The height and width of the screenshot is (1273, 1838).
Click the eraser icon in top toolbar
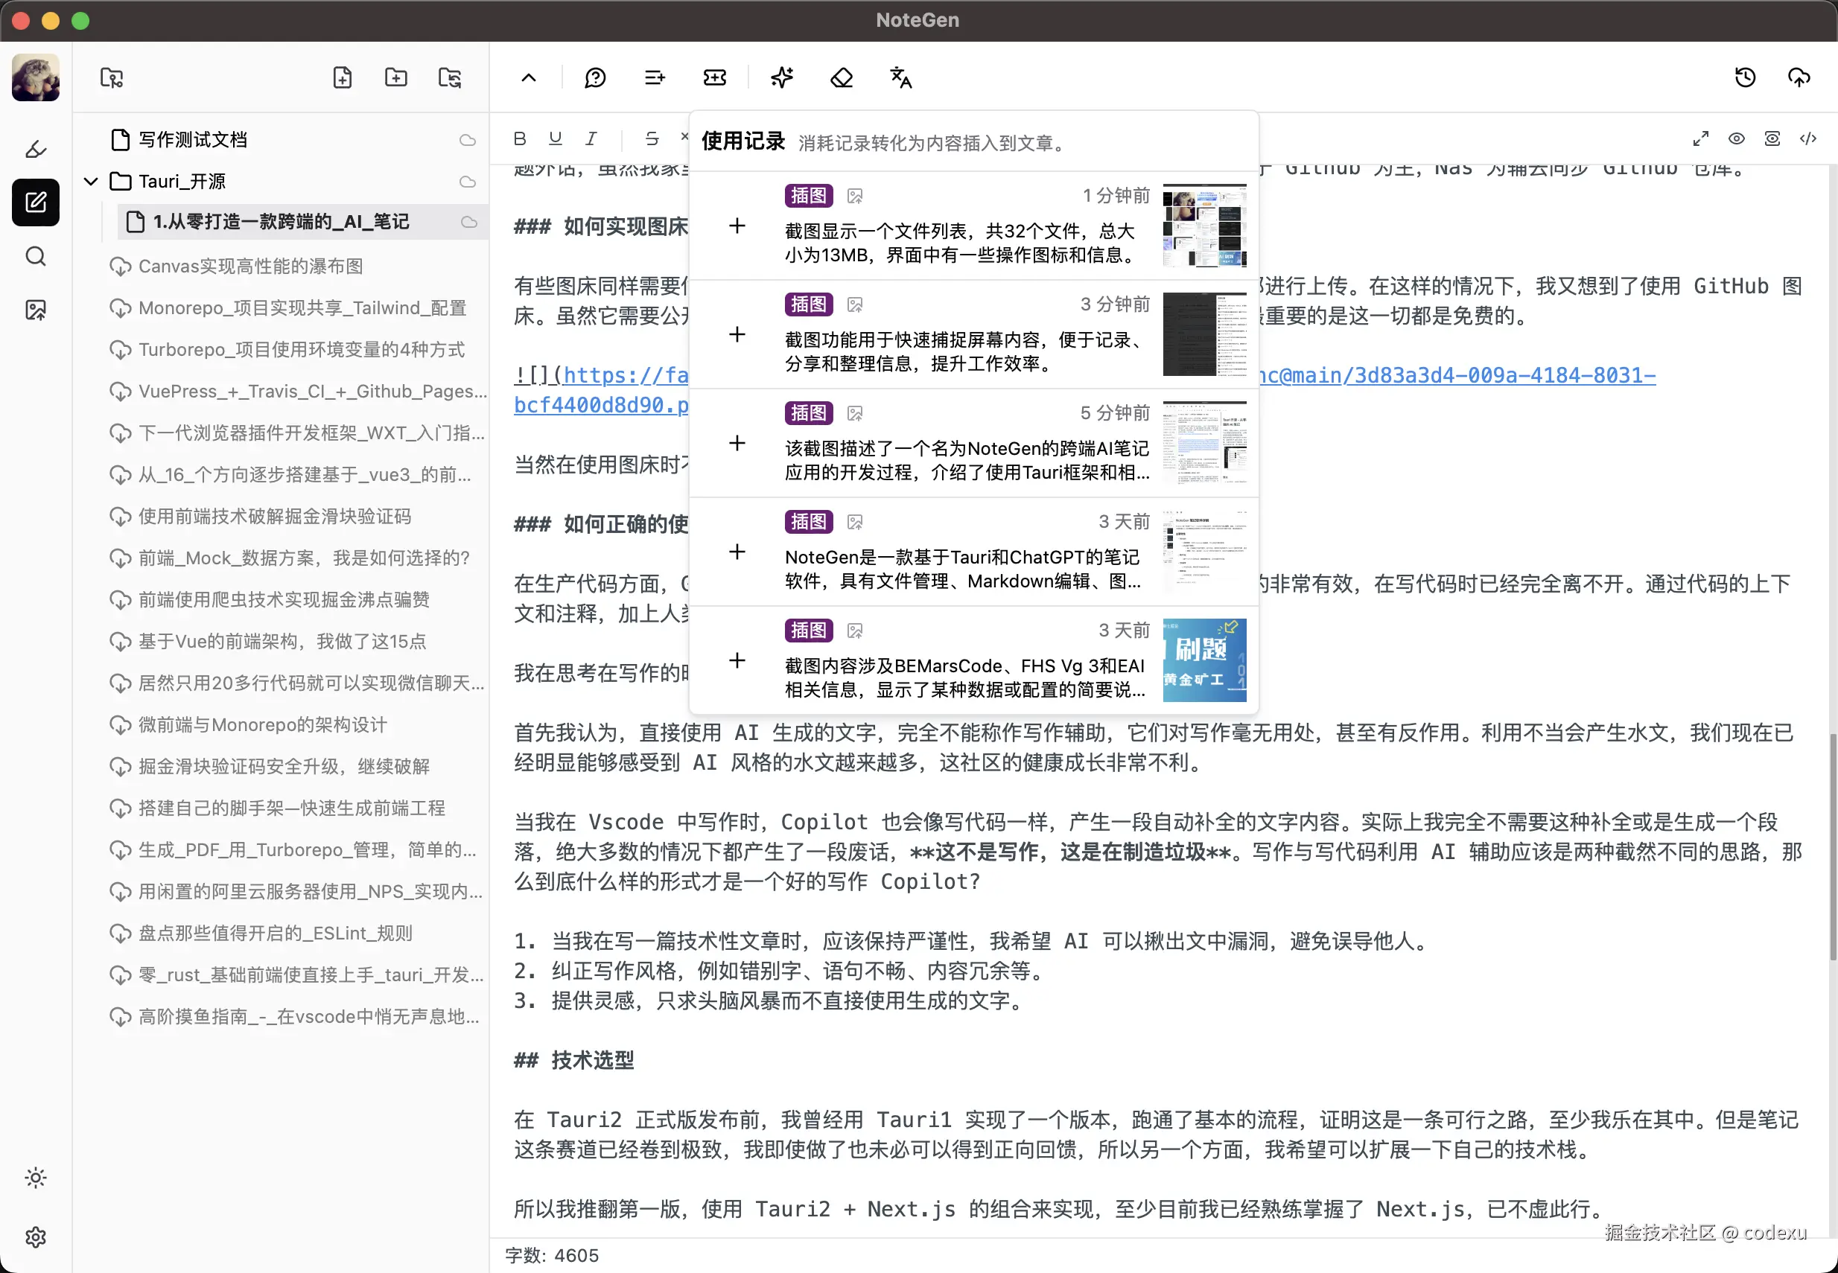click(x=842, y=77)
